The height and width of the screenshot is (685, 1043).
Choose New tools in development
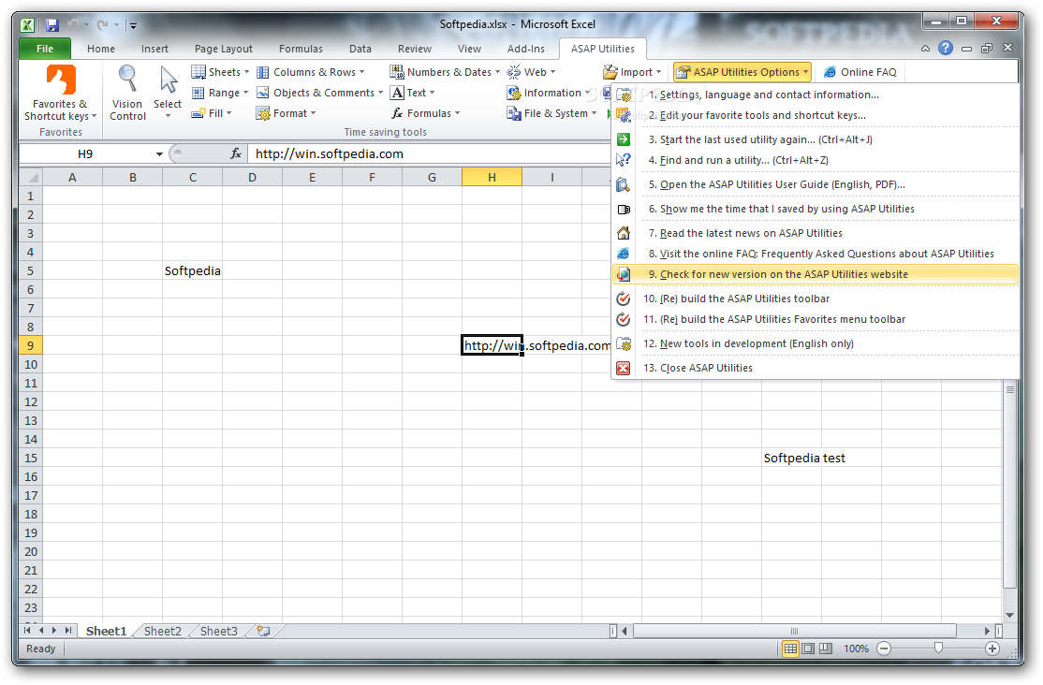(x=815, y=343)
